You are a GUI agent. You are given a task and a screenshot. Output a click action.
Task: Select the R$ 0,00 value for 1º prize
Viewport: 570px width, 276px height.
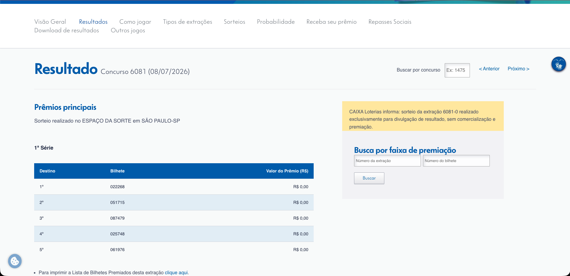301,187
